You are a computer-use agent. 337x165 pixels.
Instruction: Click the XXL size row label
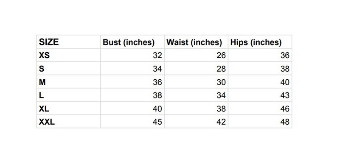(47, 122)
